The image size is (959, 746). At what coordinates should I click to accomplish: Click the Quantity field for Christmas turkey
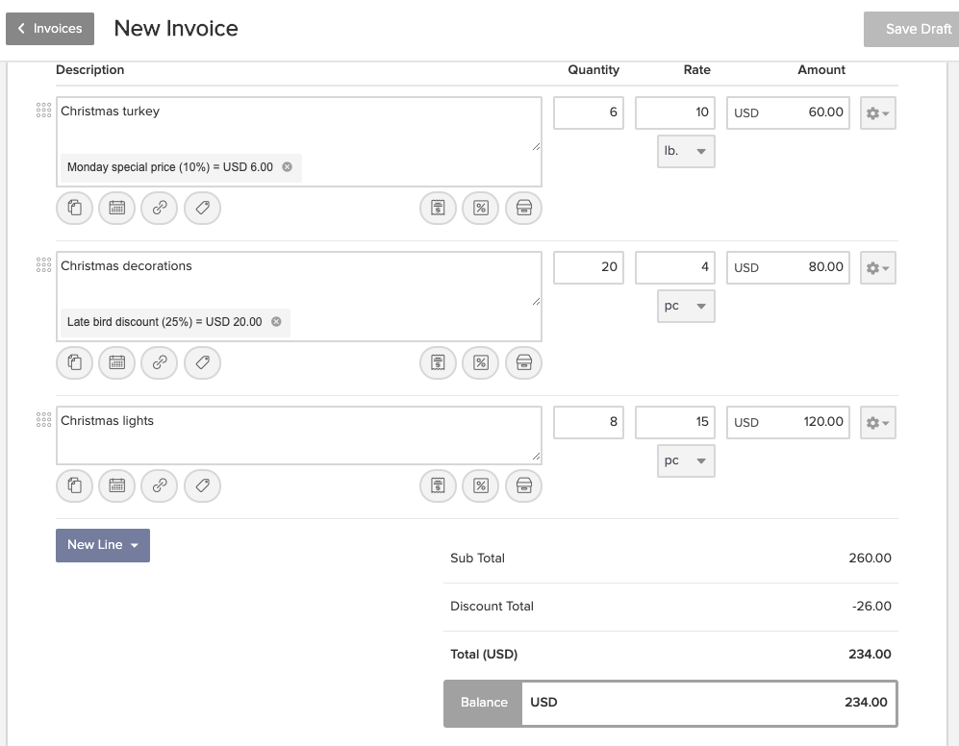click(x=589, y=112)
